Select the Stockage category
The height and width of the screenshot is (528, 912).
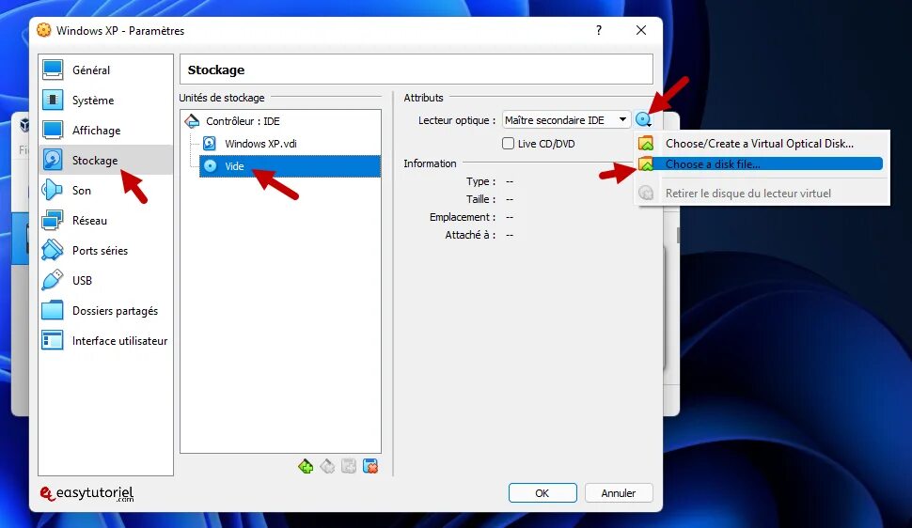[106, 160]
